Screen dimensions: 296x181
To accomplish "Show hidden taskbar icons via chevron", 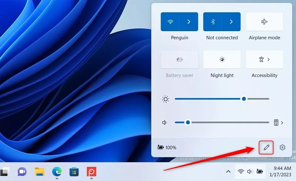I will 228,172.
